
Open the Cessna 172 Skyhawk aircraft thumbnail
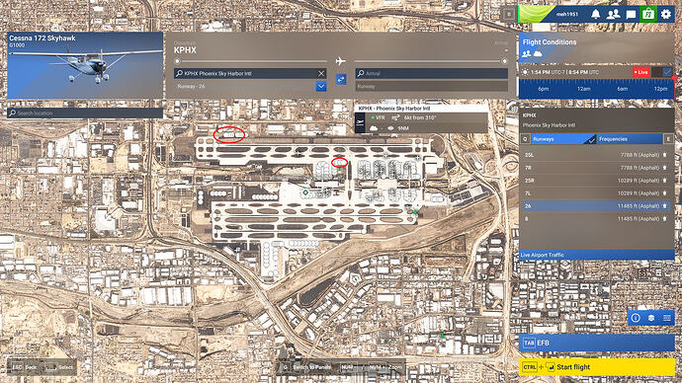tap(85, 65)
